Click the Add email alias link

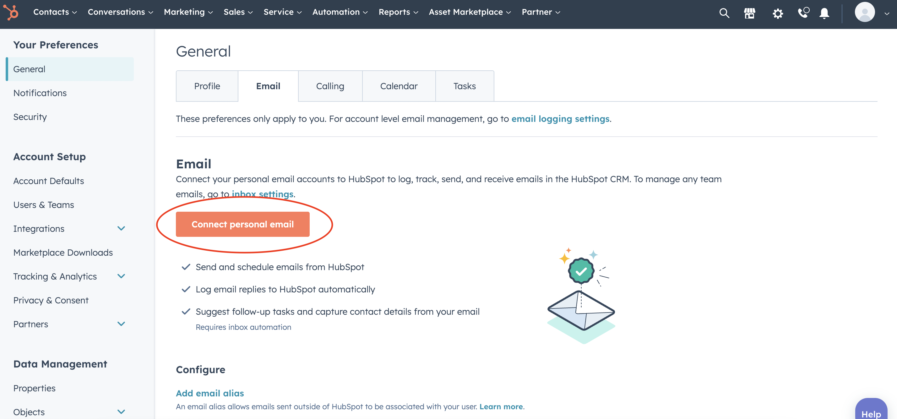click(x=210, y=393)
